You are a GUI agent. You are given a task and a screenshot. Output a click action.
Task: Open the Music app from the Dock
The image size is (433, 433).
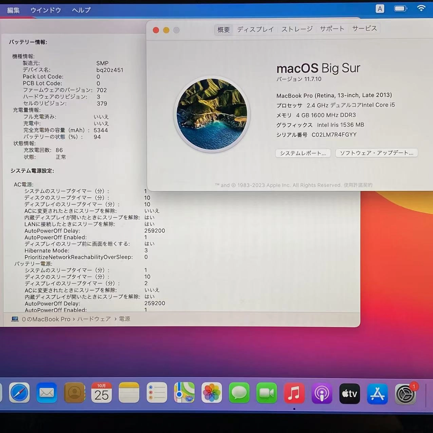[294, 393]
